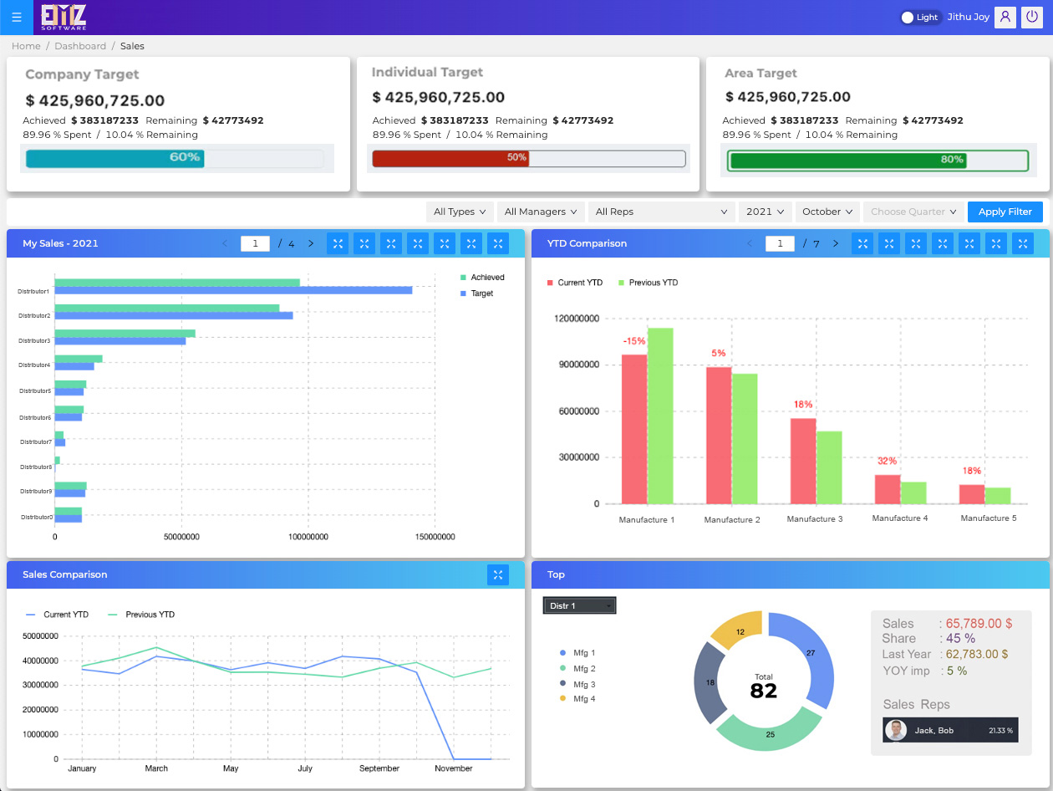This screenshot has height=791, width=1053.
Task: Open the All Managers dropdown
Action: click(x=542, y=212)
